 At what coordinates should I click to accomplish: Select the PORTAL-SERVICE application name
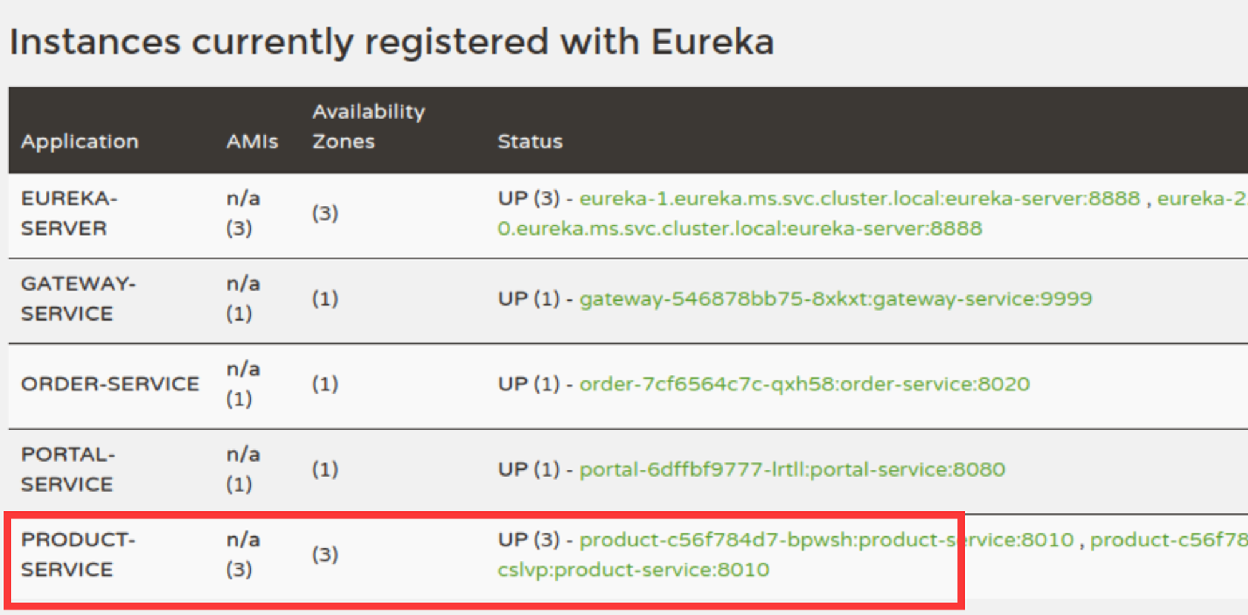click(x=67, y=470)
